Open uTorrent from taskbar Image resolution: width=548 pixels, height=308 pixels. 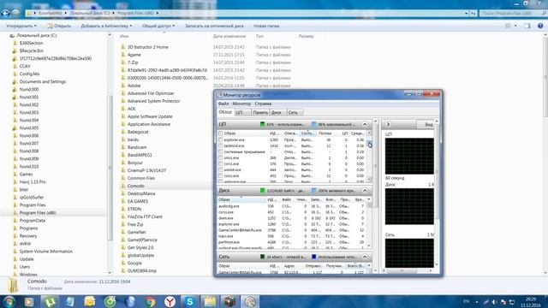pyautogui.click(x=50, y=301)
